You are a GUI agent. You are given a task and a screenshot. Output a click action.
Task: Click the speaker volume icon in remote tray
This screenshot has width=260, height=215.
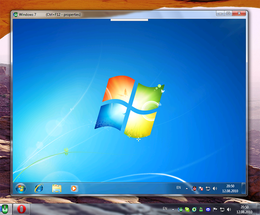(215, 188)
